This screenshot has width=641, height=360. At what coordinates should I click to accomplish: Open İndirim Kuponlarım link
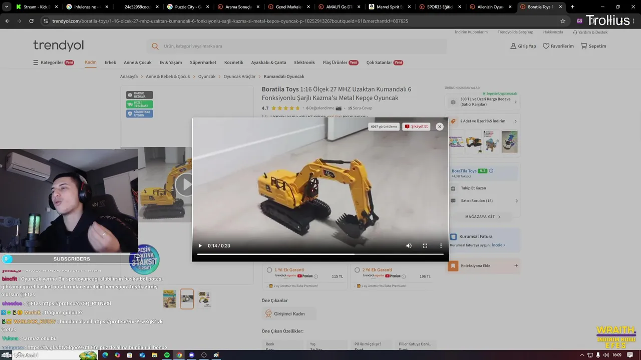coord(471,32)
